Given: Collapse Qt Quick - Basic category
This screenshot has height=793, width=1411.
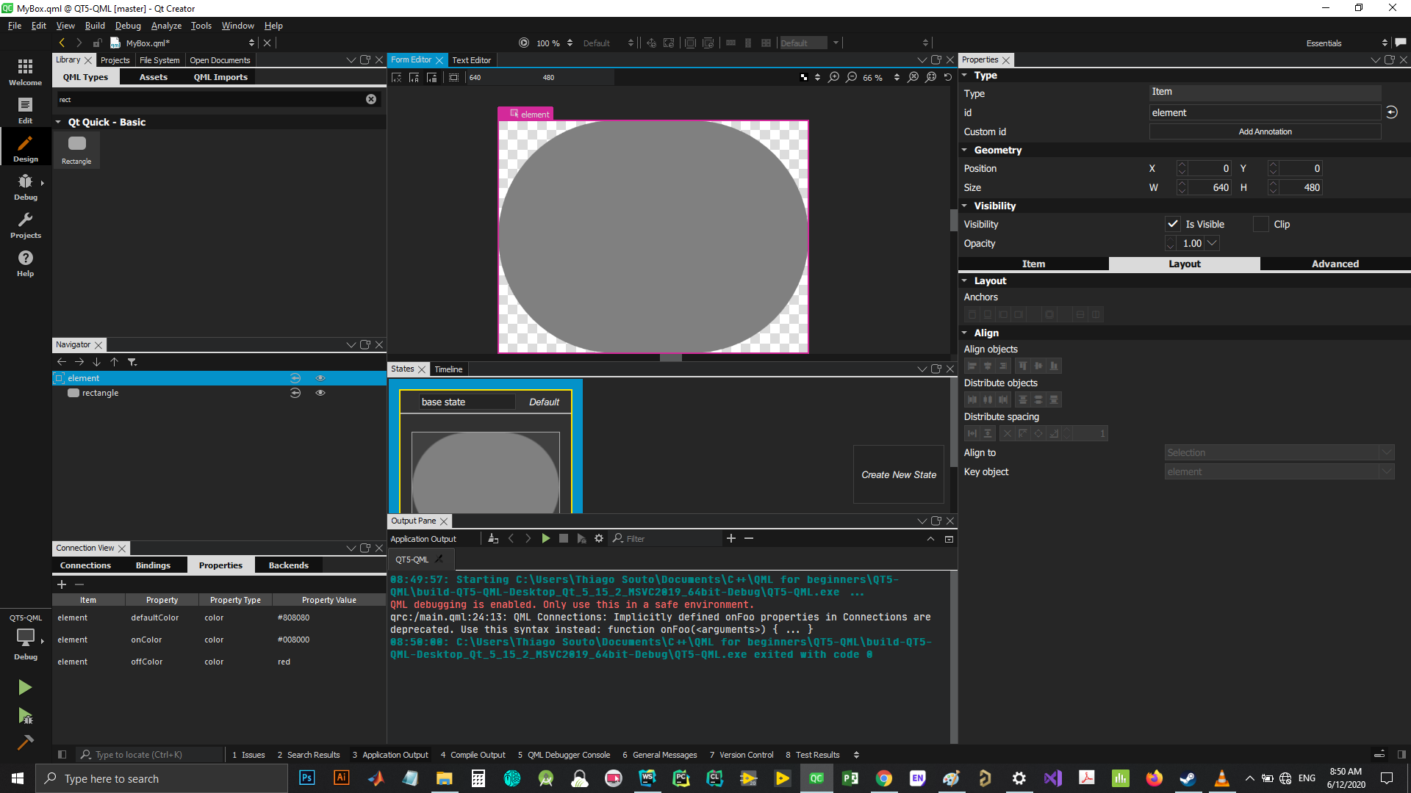Looking at the screenshot, I should pyautogui.click(x=58, y=122).
